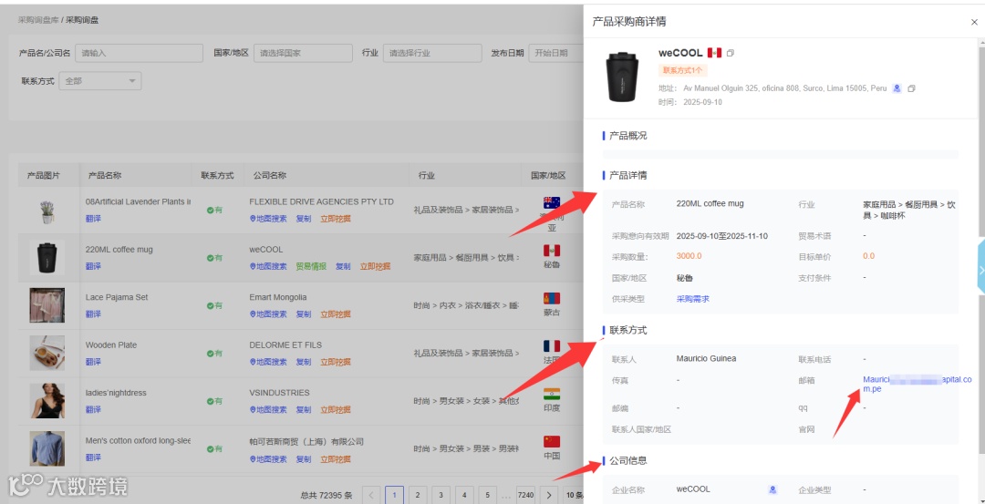Click 复制 in the DELORME ET FILS row
Screen dimensions: 985x504
click(304, 362)
